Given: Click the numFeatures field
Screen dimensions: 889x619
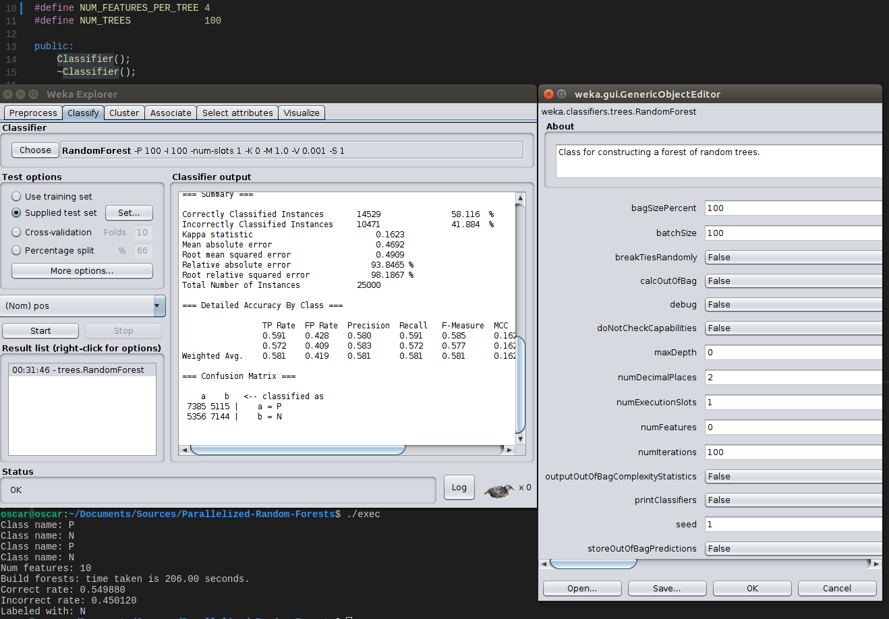Looking at the screenshot, I should [793, 428].
